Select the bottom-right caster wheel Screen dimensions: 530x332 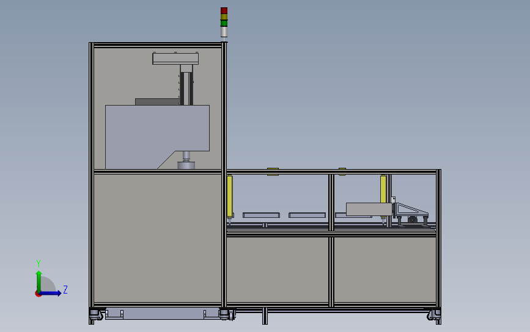[435, 315]
